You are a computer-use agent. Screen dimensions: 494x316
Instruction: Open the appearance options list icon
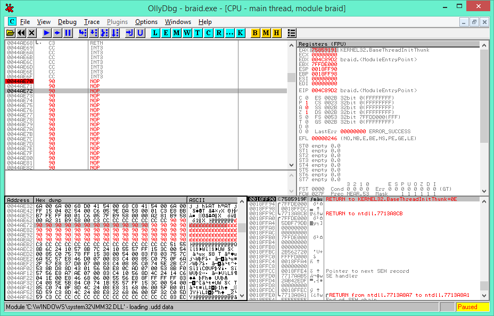tap(291, 33)
